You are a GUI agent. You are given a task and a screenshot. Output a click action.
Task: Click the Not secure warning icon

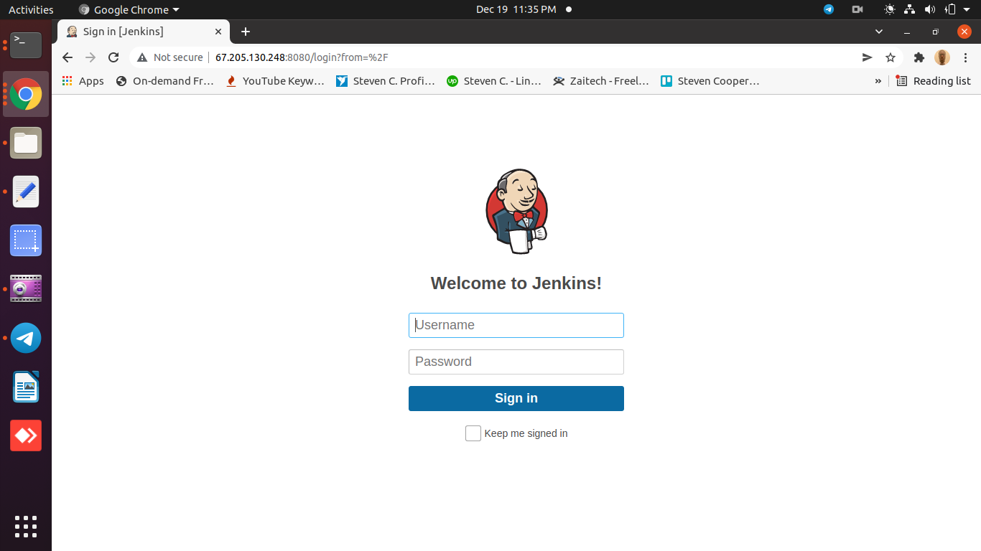point(142,57)
